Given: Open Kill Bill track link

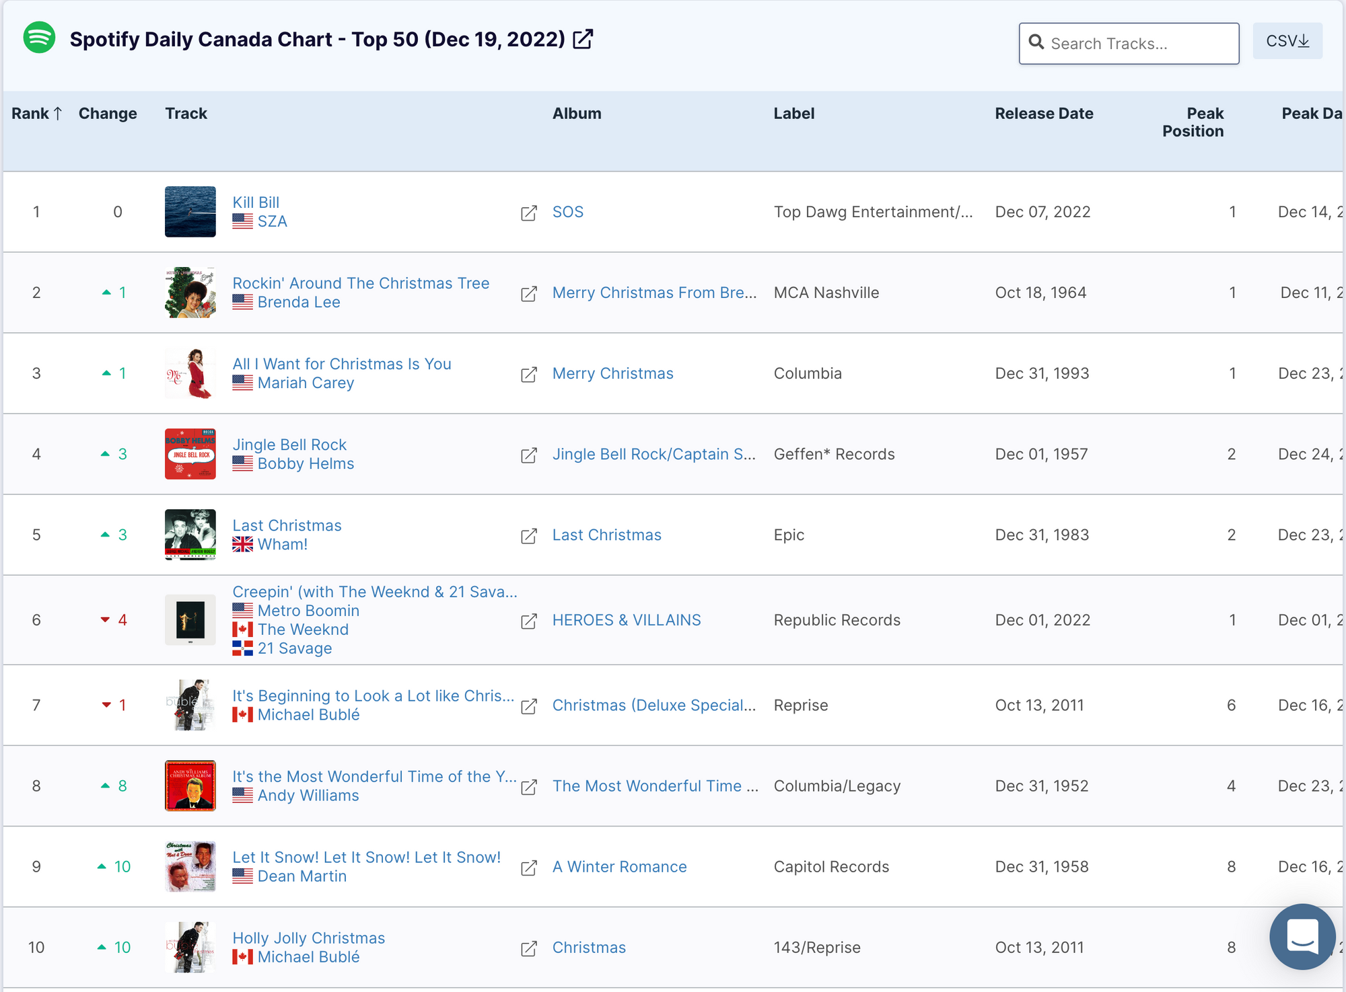Looking at the screenshot, I should click(x=256, y=202).
